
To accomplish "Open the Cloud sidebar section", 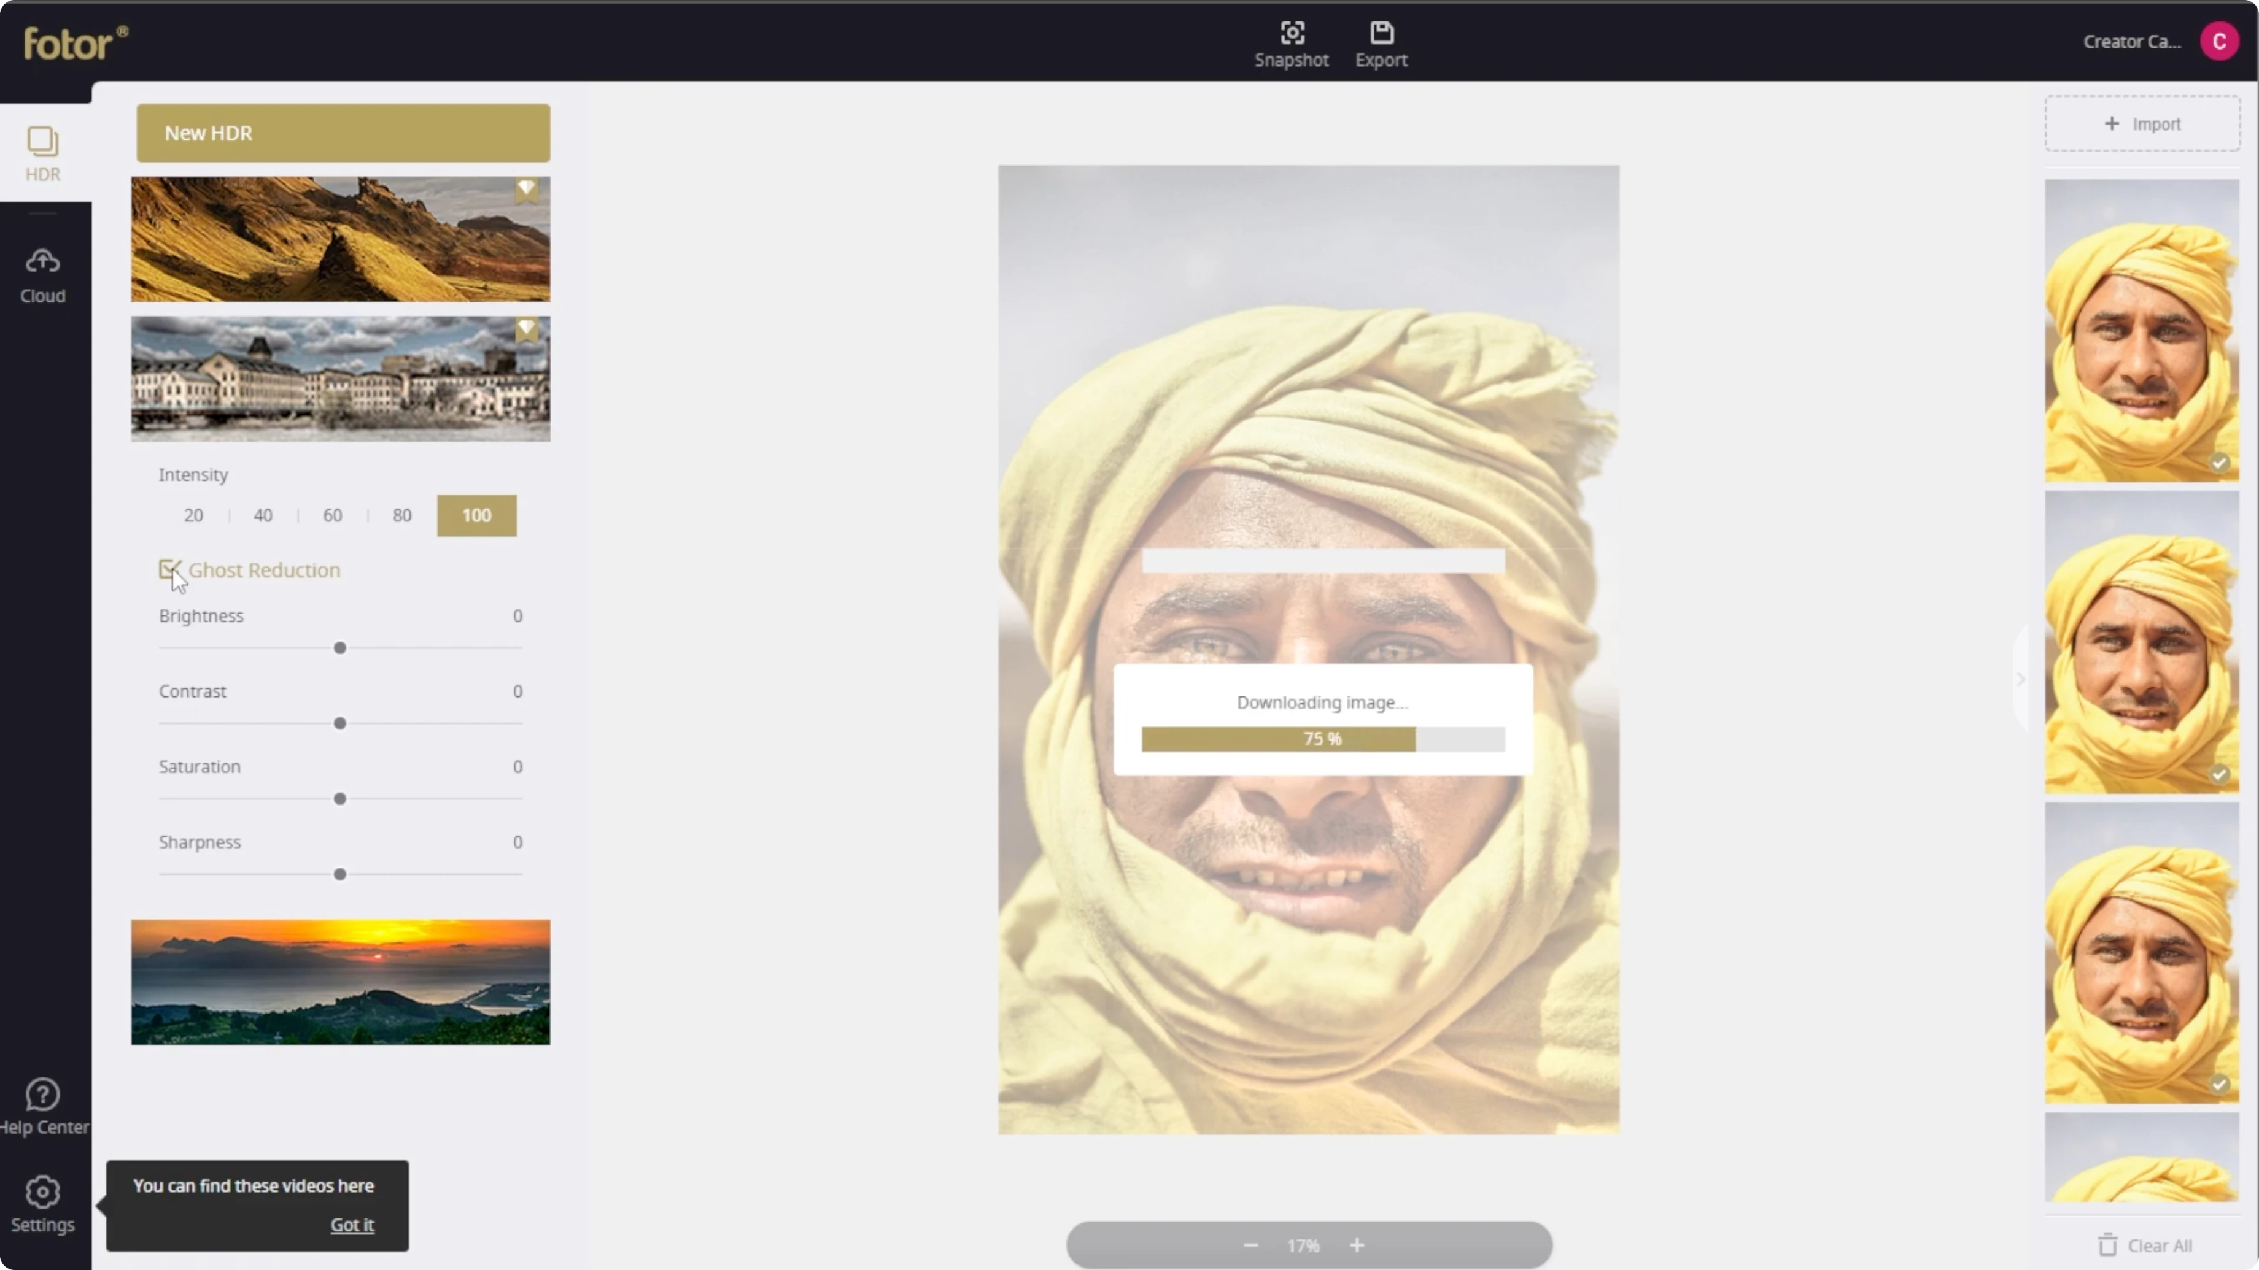I will point(42,276).
